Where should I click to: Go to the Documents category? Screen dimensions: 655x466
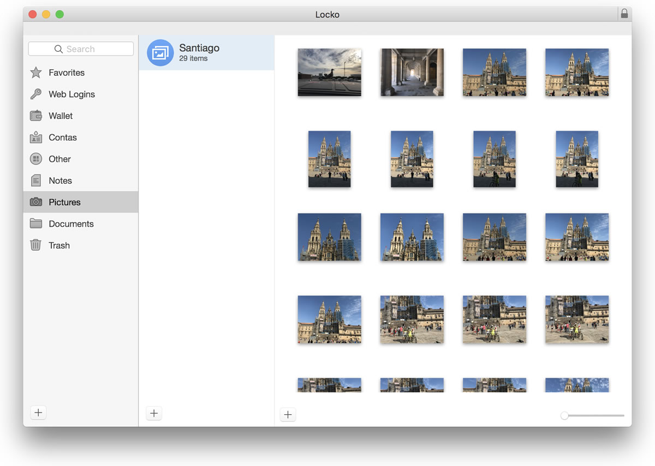71,224
